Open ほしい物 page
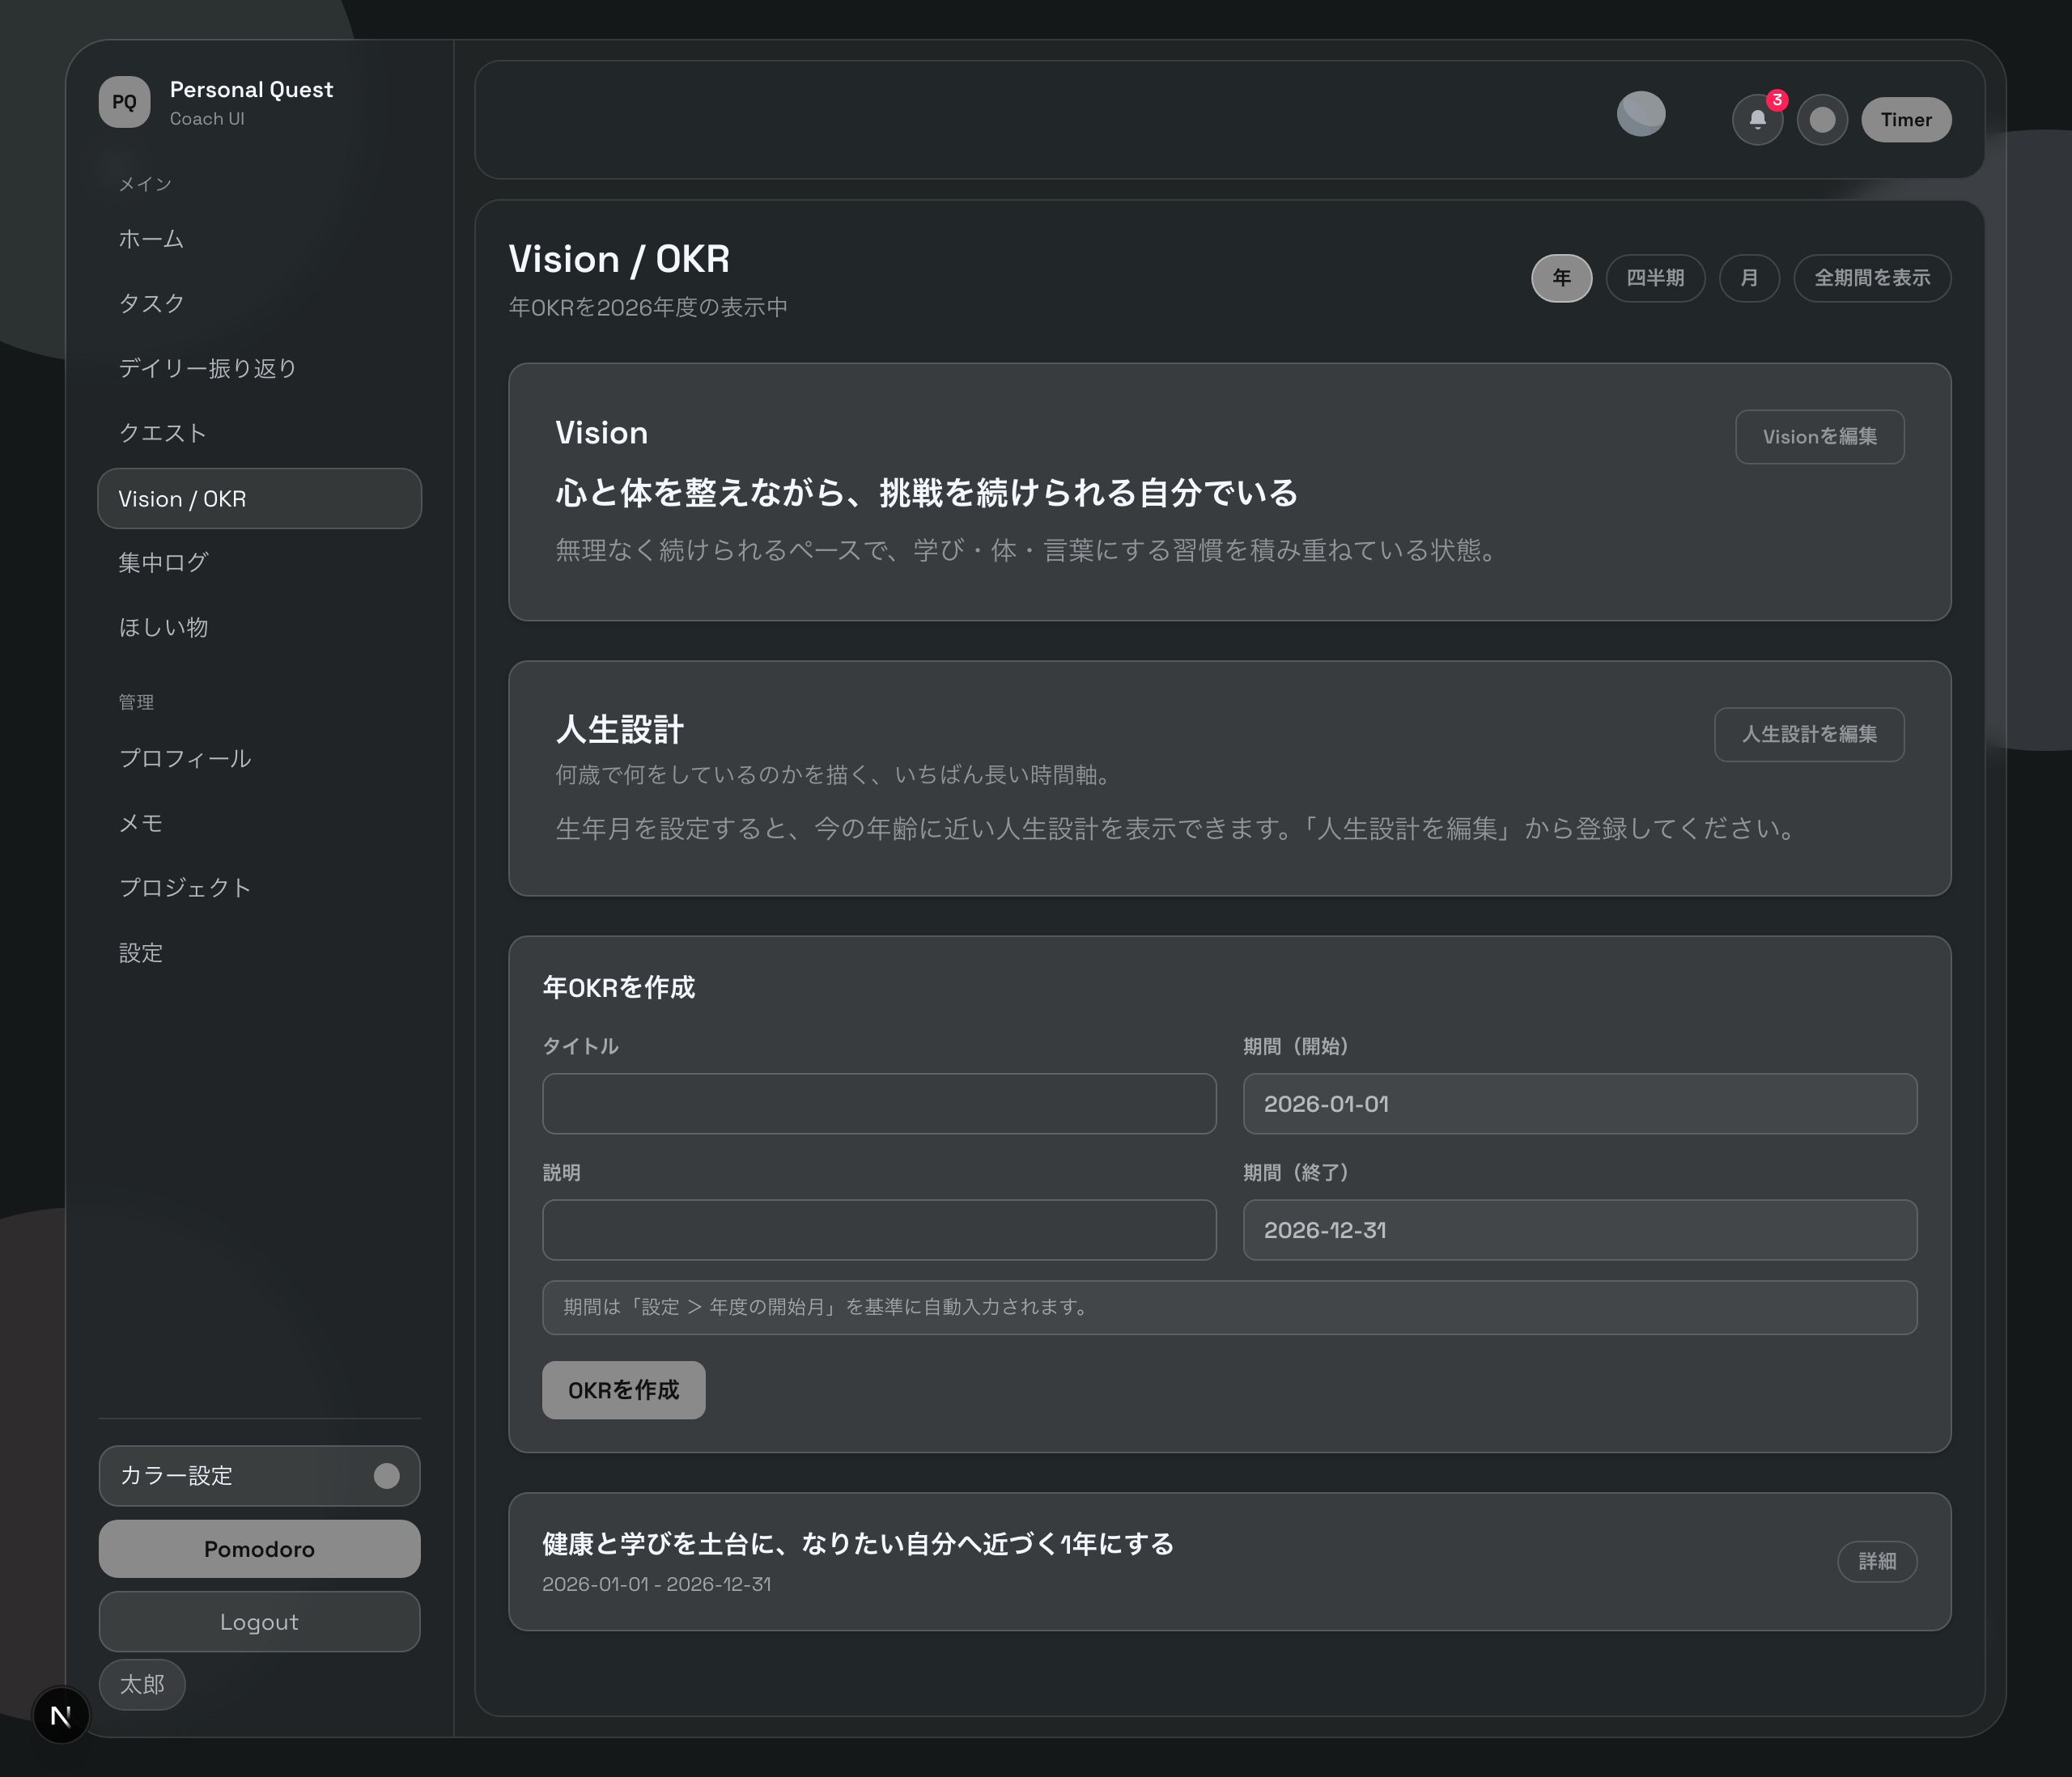2072x1777 pixels. pos(259,628)
